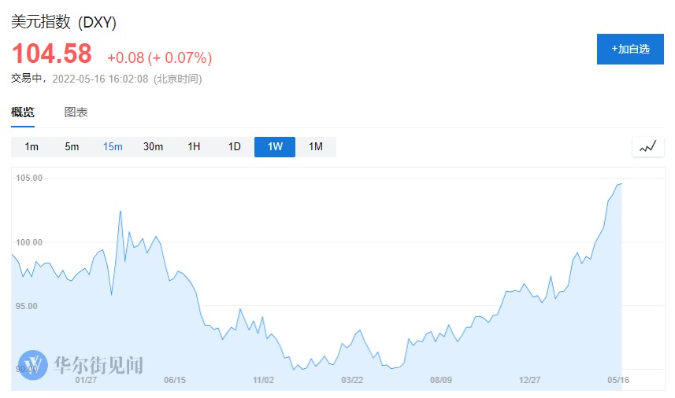Switch to the 概览 tab
The width and height of the screenshot is (675, 398).
click(x=23, y=112)
